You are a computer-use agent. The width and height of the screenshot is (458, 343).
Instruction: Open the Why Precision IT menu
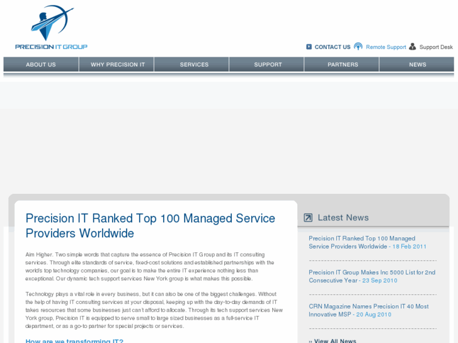pyautogui.click(x=118, y=65)
